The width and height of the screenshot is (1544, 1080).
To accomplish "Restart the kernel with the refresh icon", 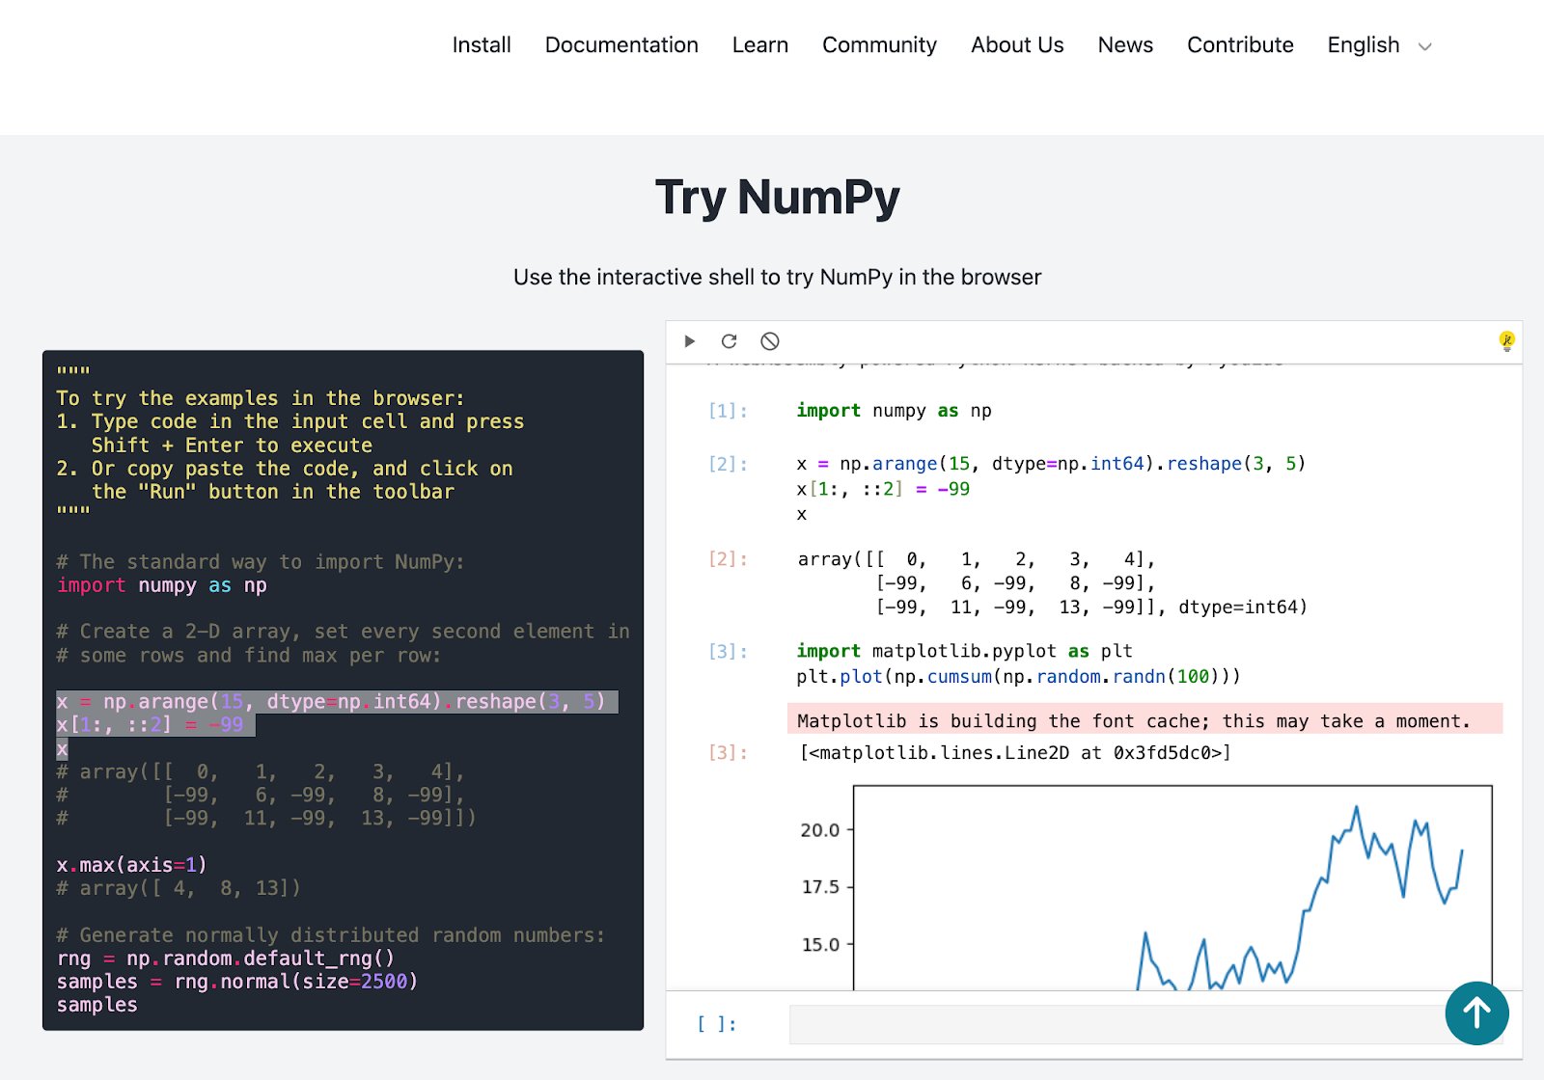I will tap(730, 341).
